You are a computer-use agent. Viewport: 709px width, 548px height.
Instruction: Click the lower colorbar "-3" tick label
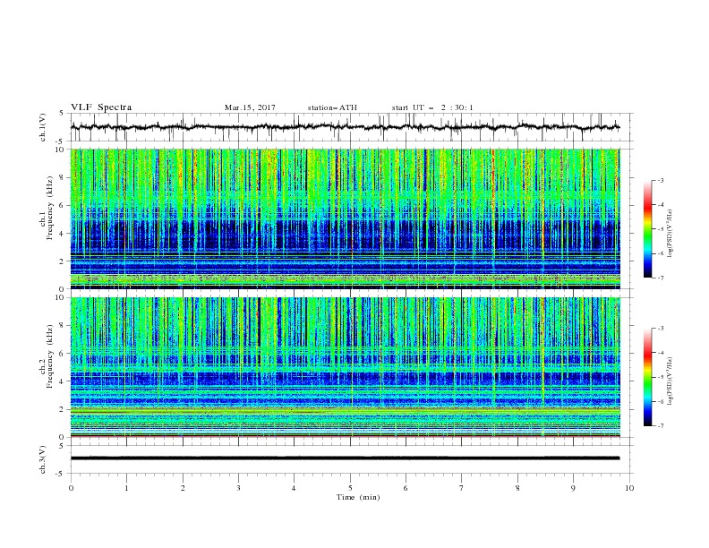(x=660, y=329)
